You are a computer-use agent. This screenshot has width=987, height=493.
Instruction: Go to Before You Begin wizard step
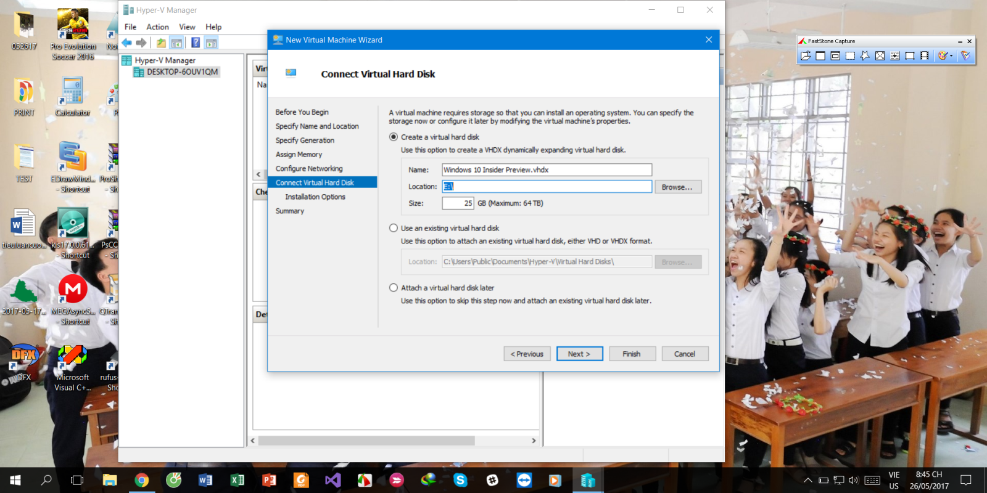(x=302, y=112)
